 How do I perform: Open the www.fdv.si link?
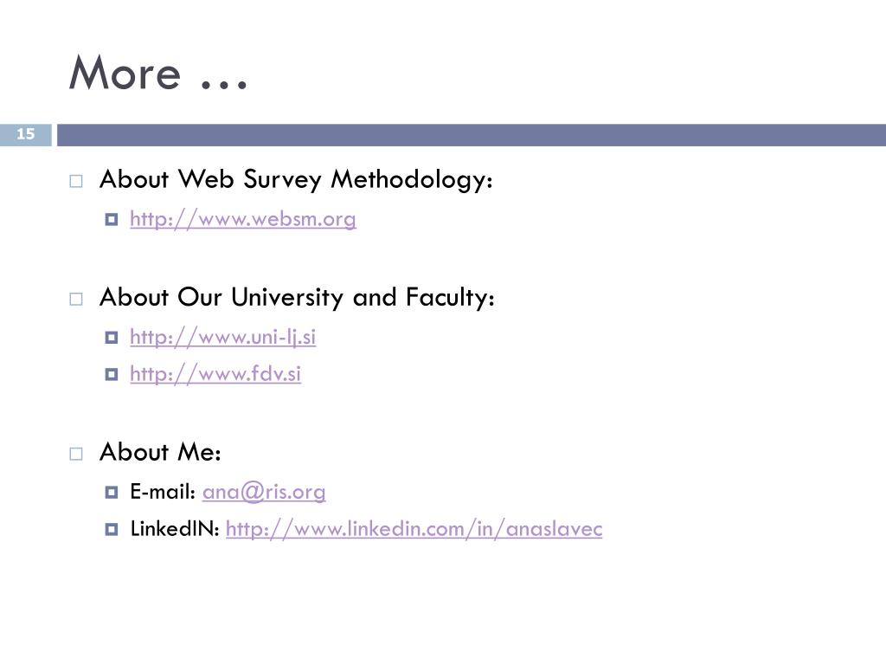click(215, 374)
